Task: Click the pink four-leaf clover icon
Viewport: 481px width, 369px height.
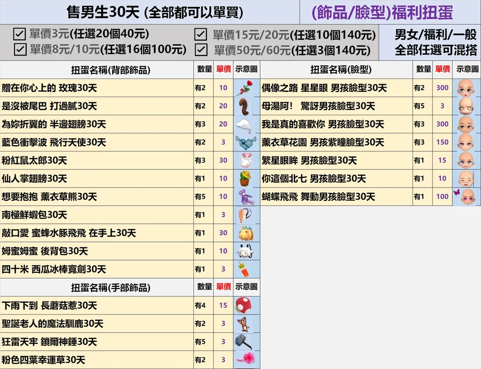Action: [x=246, y=359]
